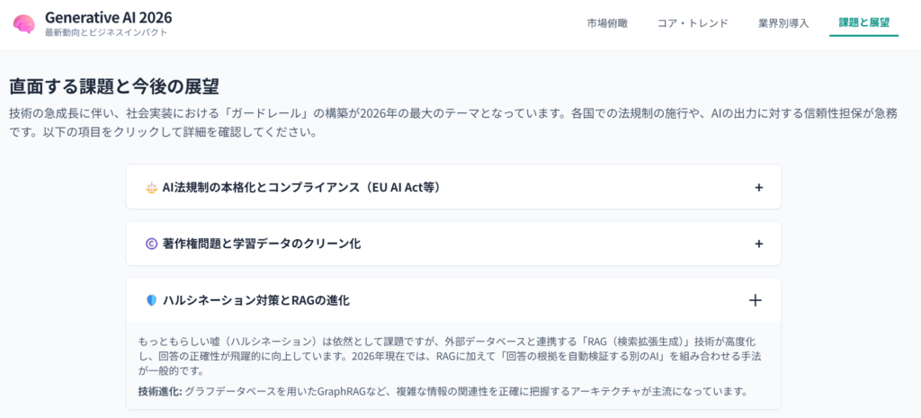
Task: Click the Generative AI 2026 site title
Action: pos(108,17)
